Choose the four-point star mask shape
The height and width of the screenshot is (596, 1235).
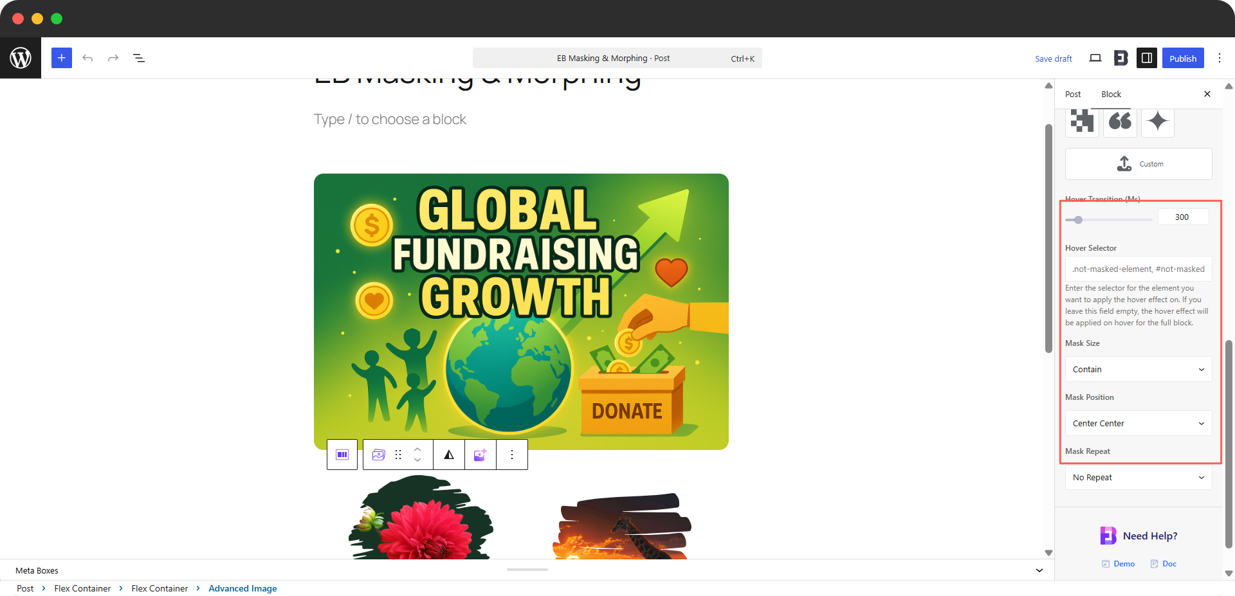click(1158, 122)
